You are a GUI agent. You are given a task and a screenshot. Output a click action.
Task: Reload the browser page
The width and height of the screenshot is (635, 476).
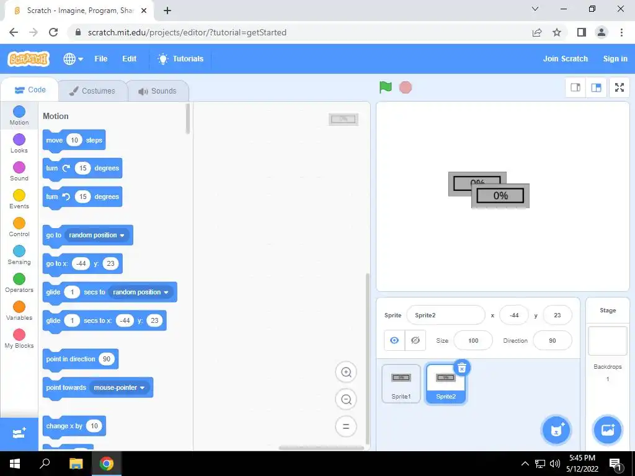click(x=53, y=32)
